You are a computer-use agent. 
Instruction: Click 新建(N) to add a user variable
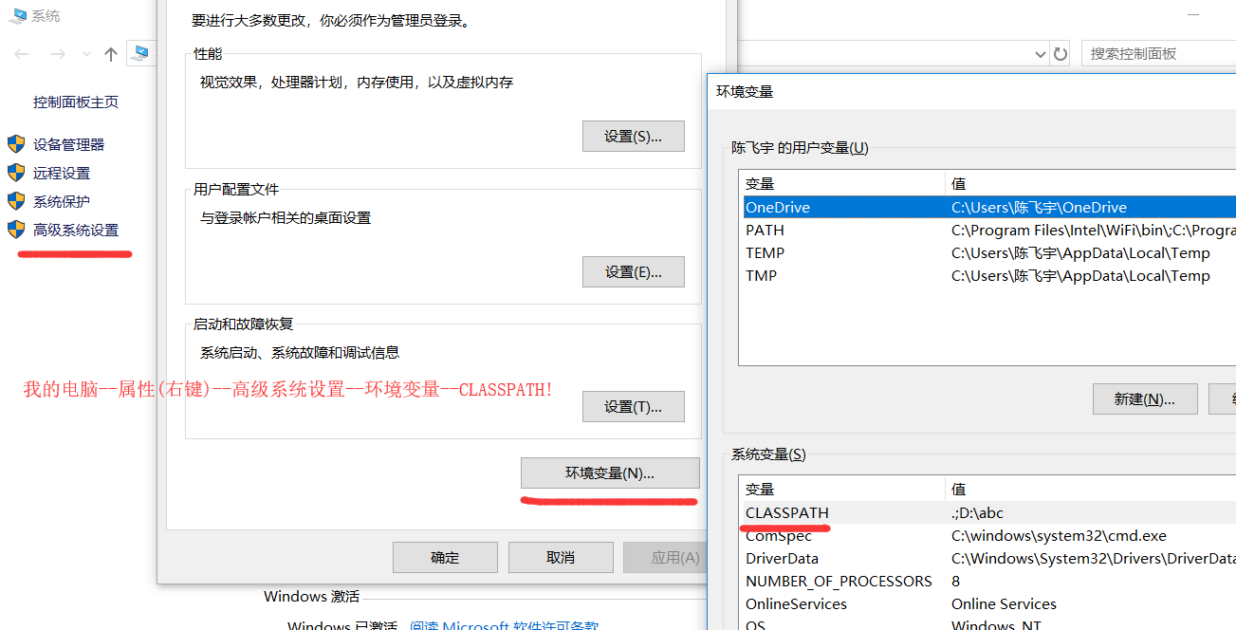pyautogui.click(x=1144, y=398)
